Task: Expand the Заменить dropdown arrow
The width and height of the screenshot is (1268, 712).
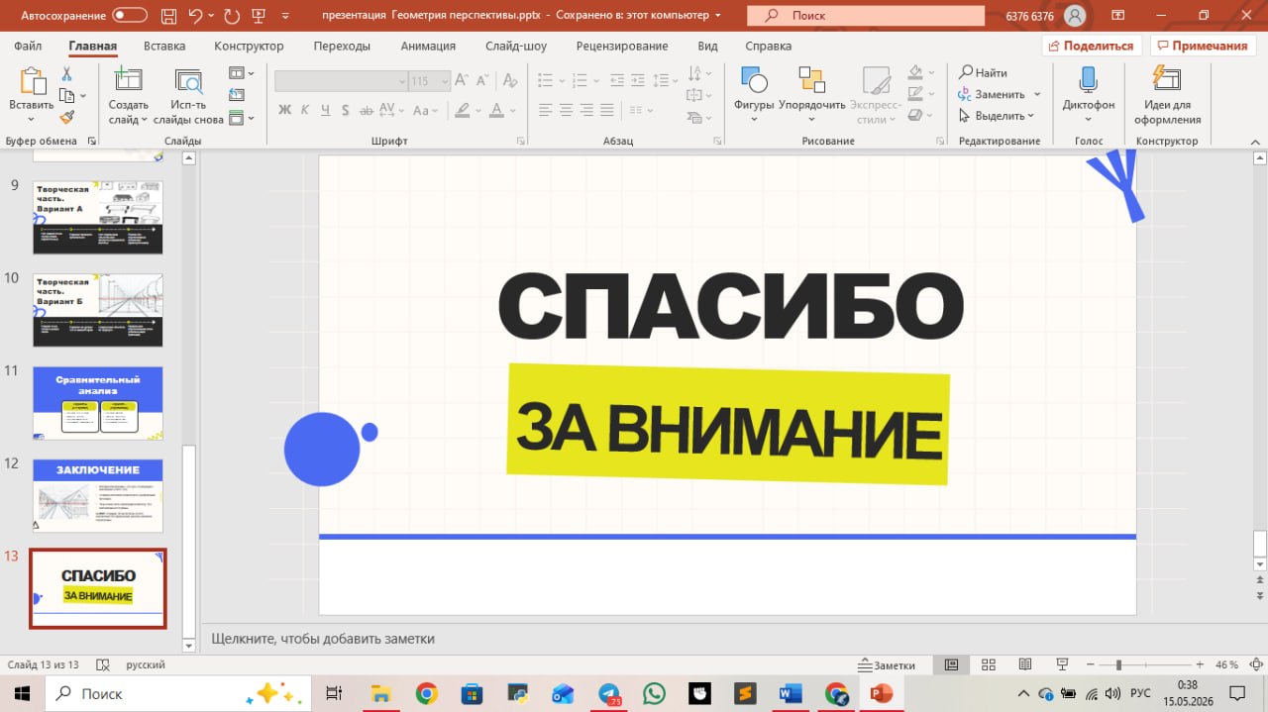Action: [x=1037, y=94]
